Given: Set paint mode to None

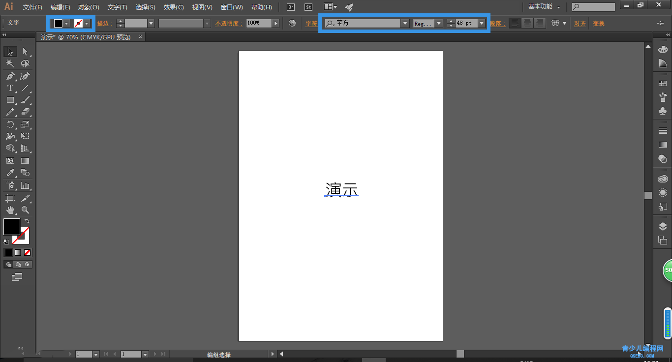Looking at the screenshot, I should tap(28, 252).
